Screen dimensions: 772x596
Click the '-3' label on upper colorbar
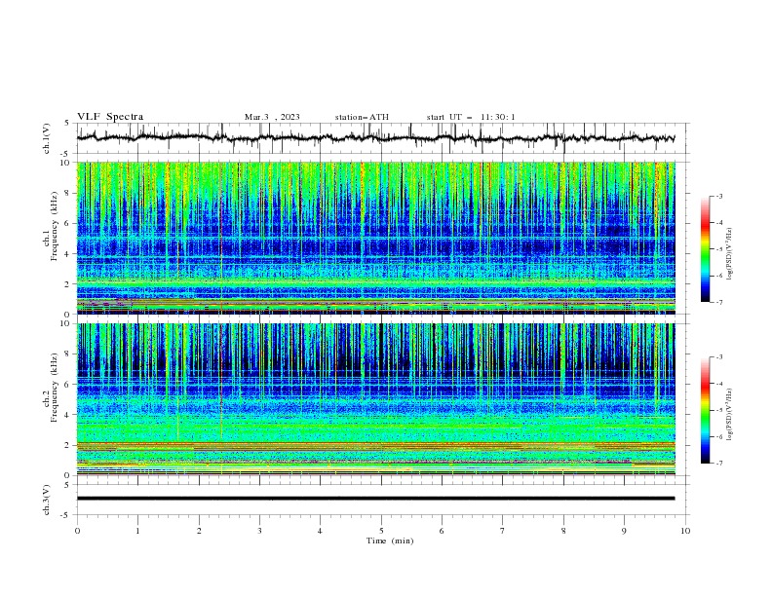pos(718,196)
